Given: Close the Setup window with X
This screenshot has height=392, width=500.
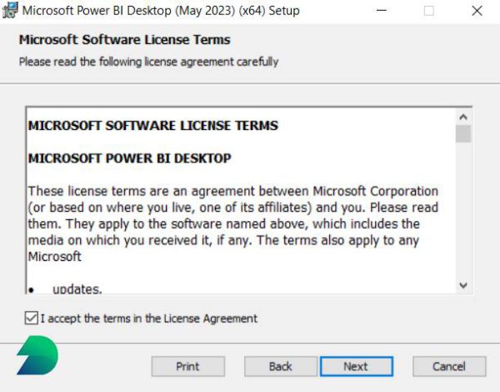Looking at the screenshot, I should click(x=476, y=11).
